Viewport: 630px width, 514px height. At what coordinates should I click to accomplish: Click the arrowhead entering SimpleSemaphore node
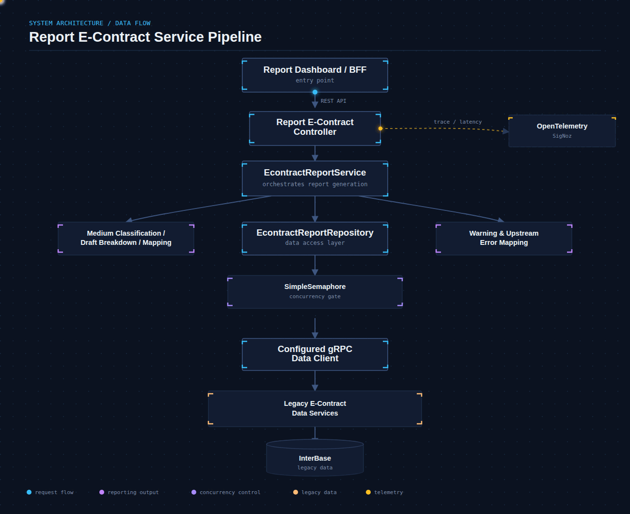click(315, 273)
